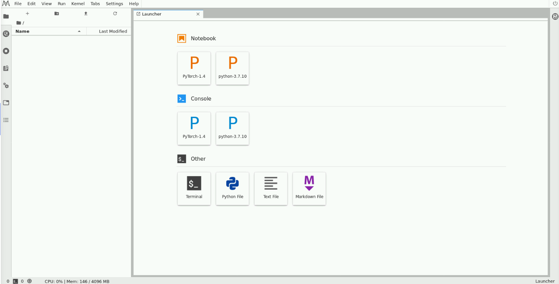Screen dimensions: 559x284
Task: Open the right sidebar panel icon
Action: (555, 17)
